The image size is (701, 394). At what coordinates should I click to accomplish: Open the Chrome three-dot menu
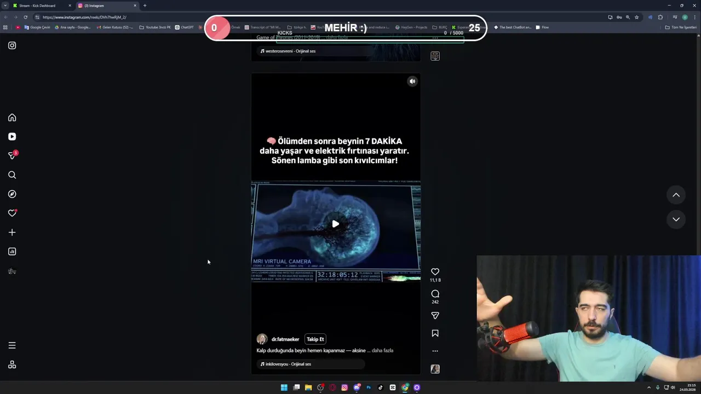click(x=696, y=17)
